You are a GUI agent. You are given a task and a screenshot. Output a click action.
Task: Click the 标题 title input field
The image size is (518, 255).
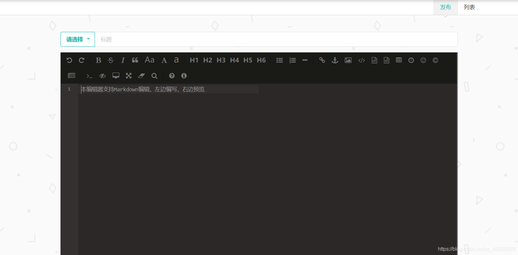[276, 39]
